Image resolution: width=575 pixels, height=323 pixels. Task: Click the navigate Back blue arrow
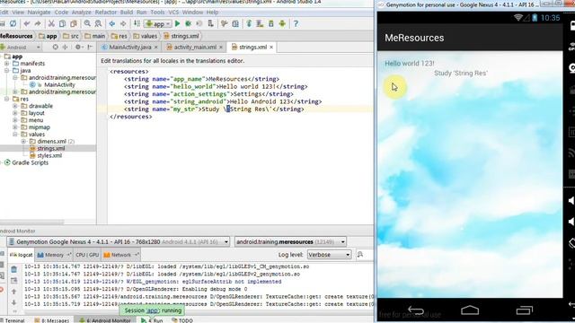tap(111, 24)
